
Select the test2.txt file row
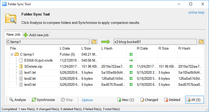click(x=30, y=78)
